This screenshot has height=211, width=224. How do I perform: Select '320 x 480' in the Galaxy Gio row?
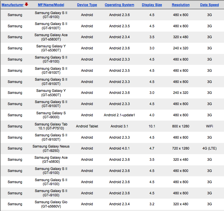pos(181,204)
